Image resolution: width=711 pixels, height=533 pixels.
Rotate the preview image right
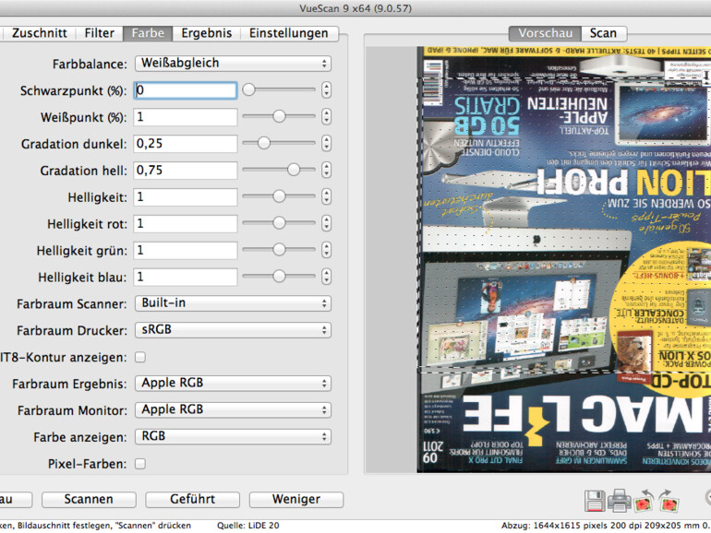click(669, 501)
